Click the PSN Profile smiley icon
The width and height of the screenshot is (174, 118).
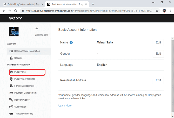point(11,72)
